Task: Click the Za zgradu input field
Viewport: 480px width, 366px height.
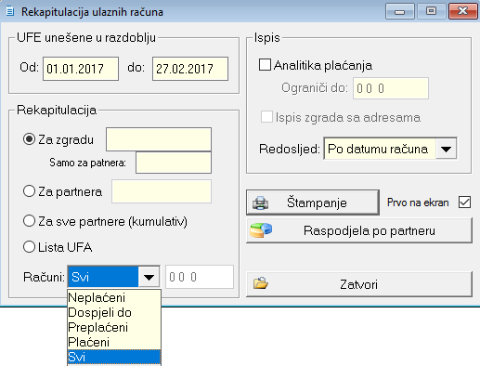Action: coord(159,139)
